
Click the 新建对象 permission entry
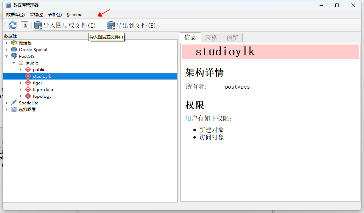point(212,130)
